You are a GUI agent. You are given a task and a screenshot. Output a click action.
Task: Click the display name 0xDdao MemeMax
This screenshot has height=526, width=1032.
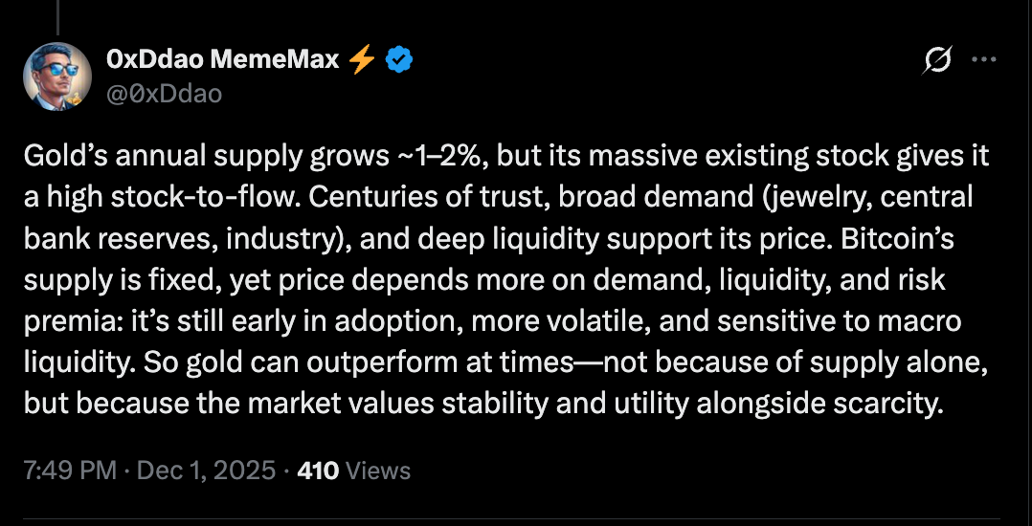point(224,60)
